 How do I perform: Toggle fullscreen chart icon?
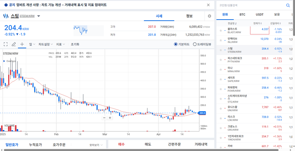pyautogui.click(x=6, y=44)
